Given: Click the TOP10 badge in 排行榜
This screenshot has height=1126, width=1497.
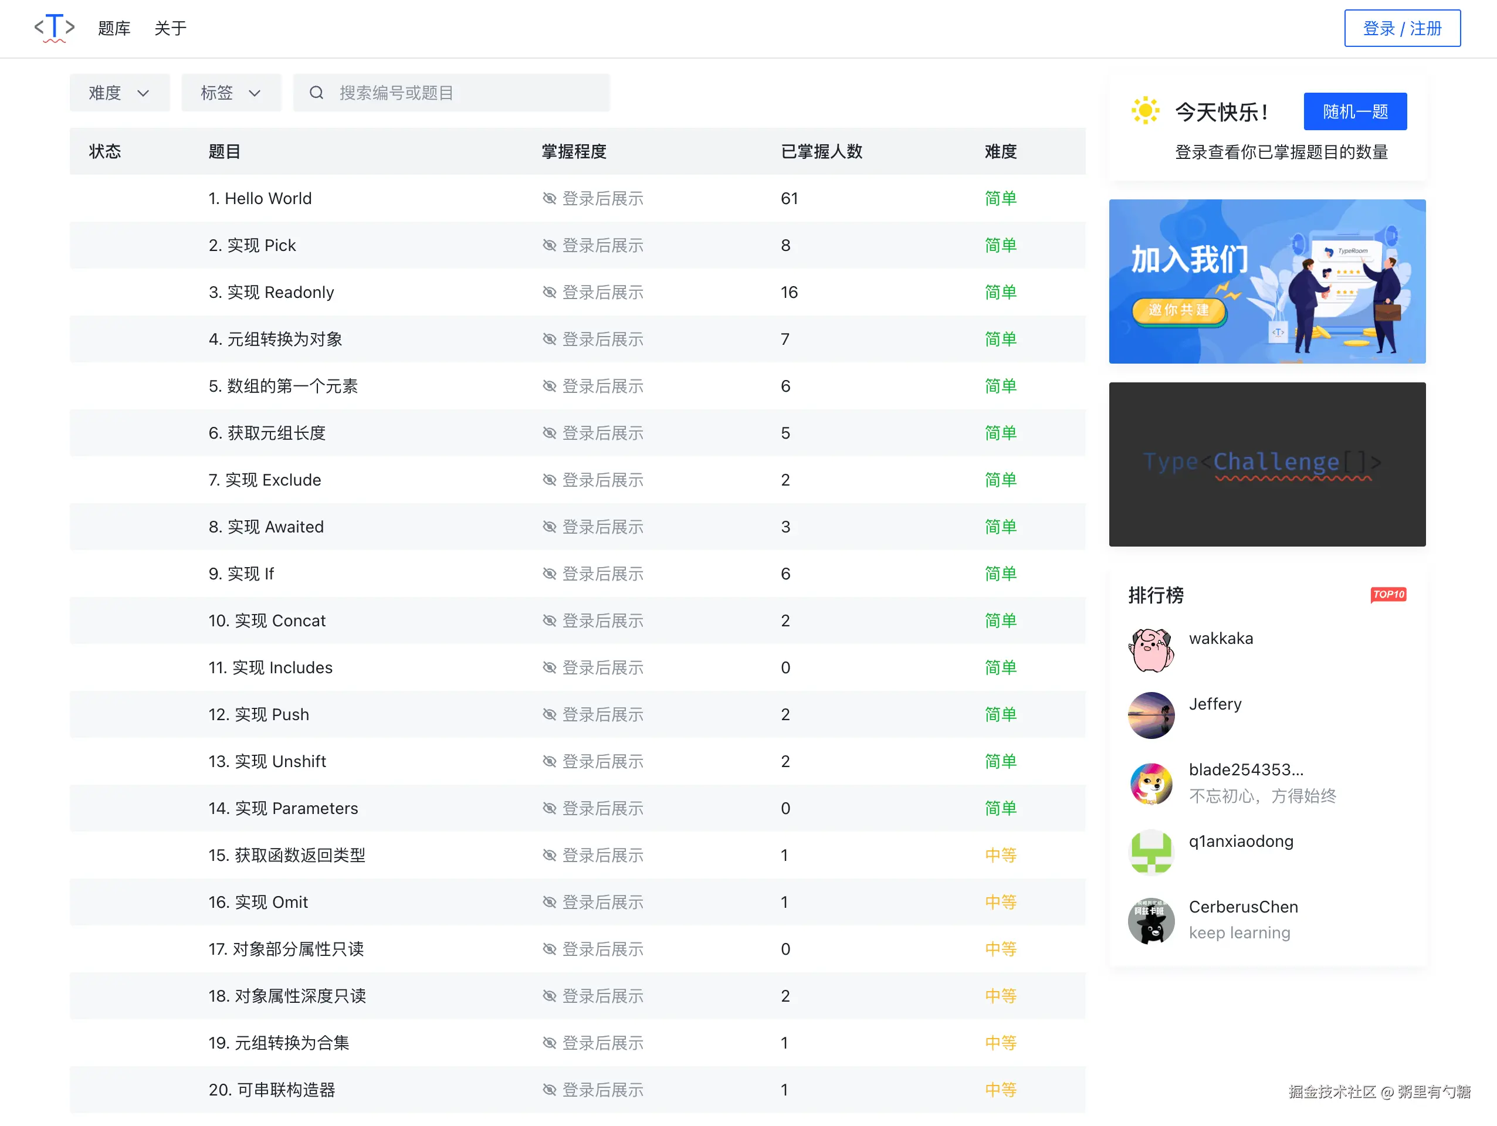Looking at the screenshot, I should 1388,594.
